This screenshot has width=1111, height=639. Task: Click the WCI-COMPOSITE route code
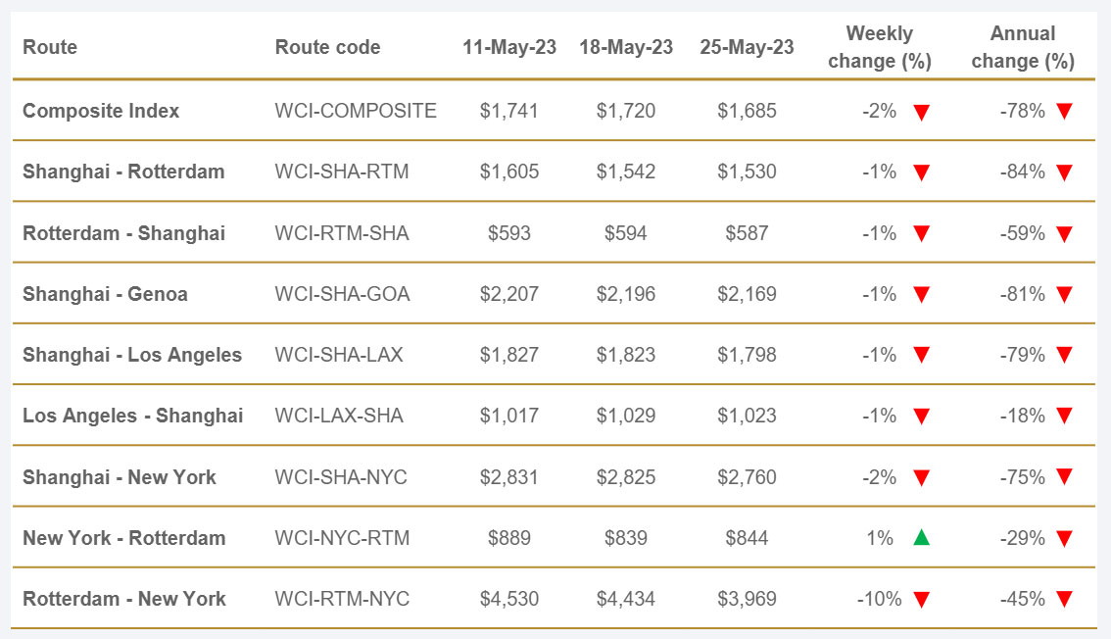click(356, 111)
